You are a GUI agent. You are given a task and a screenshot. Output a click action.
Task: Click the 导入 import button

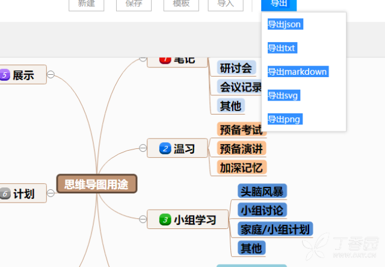[226, 4]
